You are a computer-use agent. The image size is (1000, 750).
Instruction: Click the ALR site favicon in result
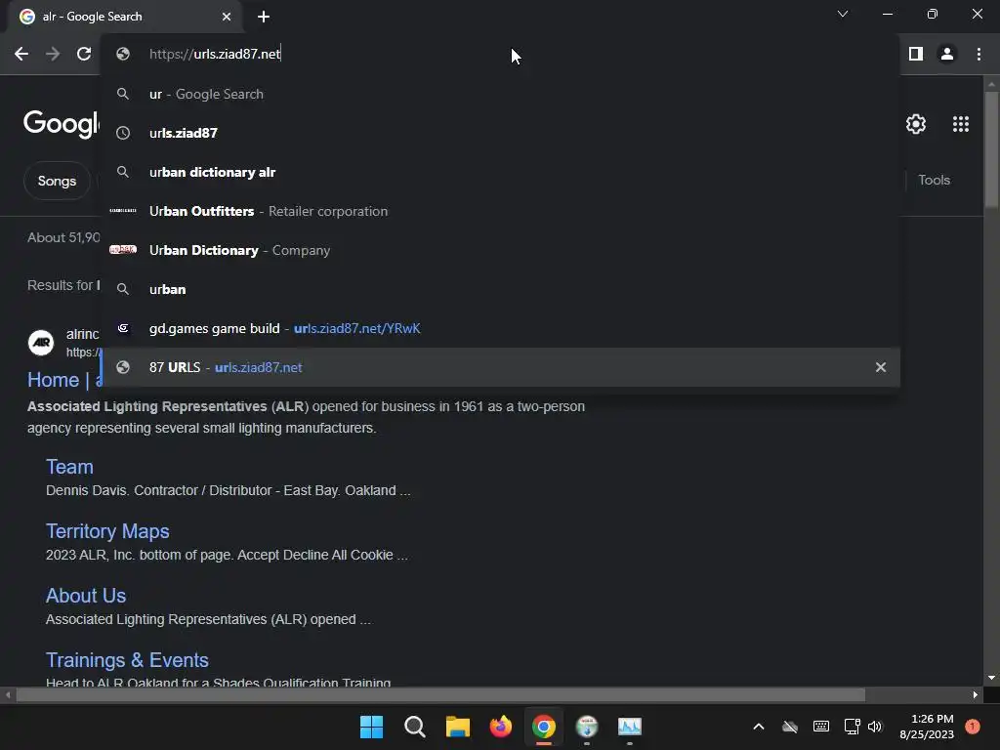[41, 343]
